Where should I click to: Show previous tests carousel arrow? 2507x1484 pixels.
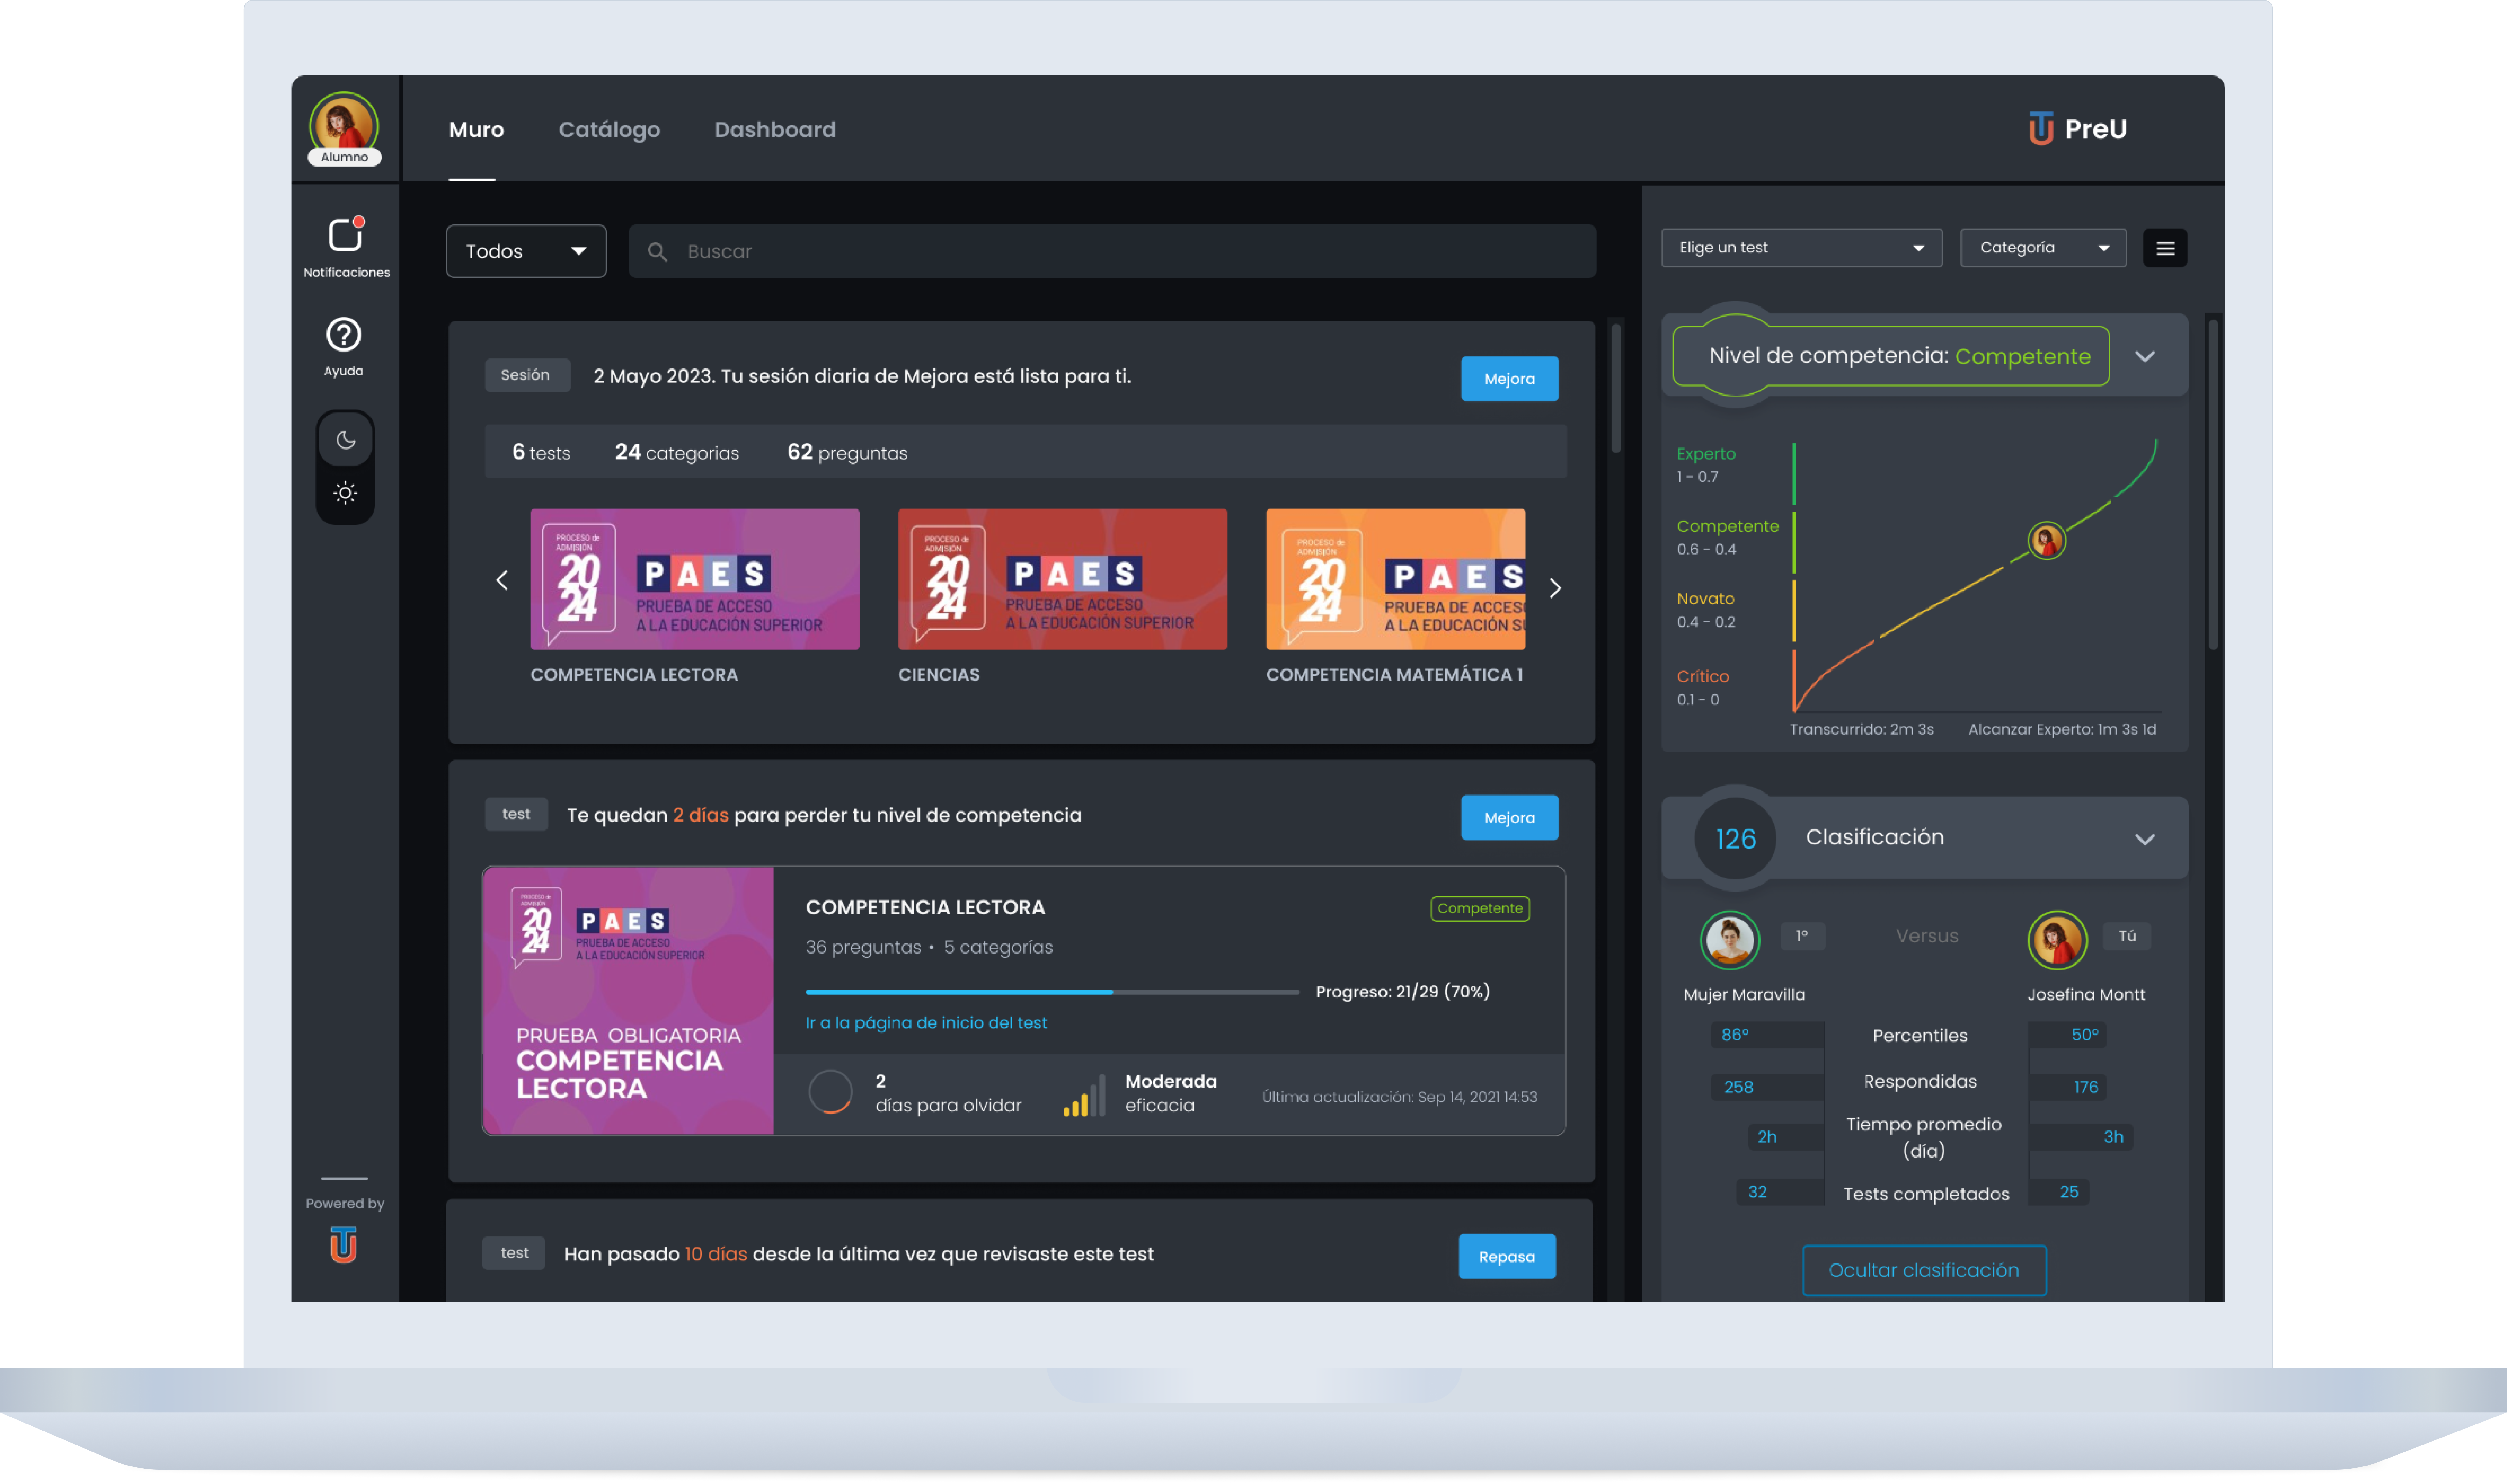click(502, 580)
